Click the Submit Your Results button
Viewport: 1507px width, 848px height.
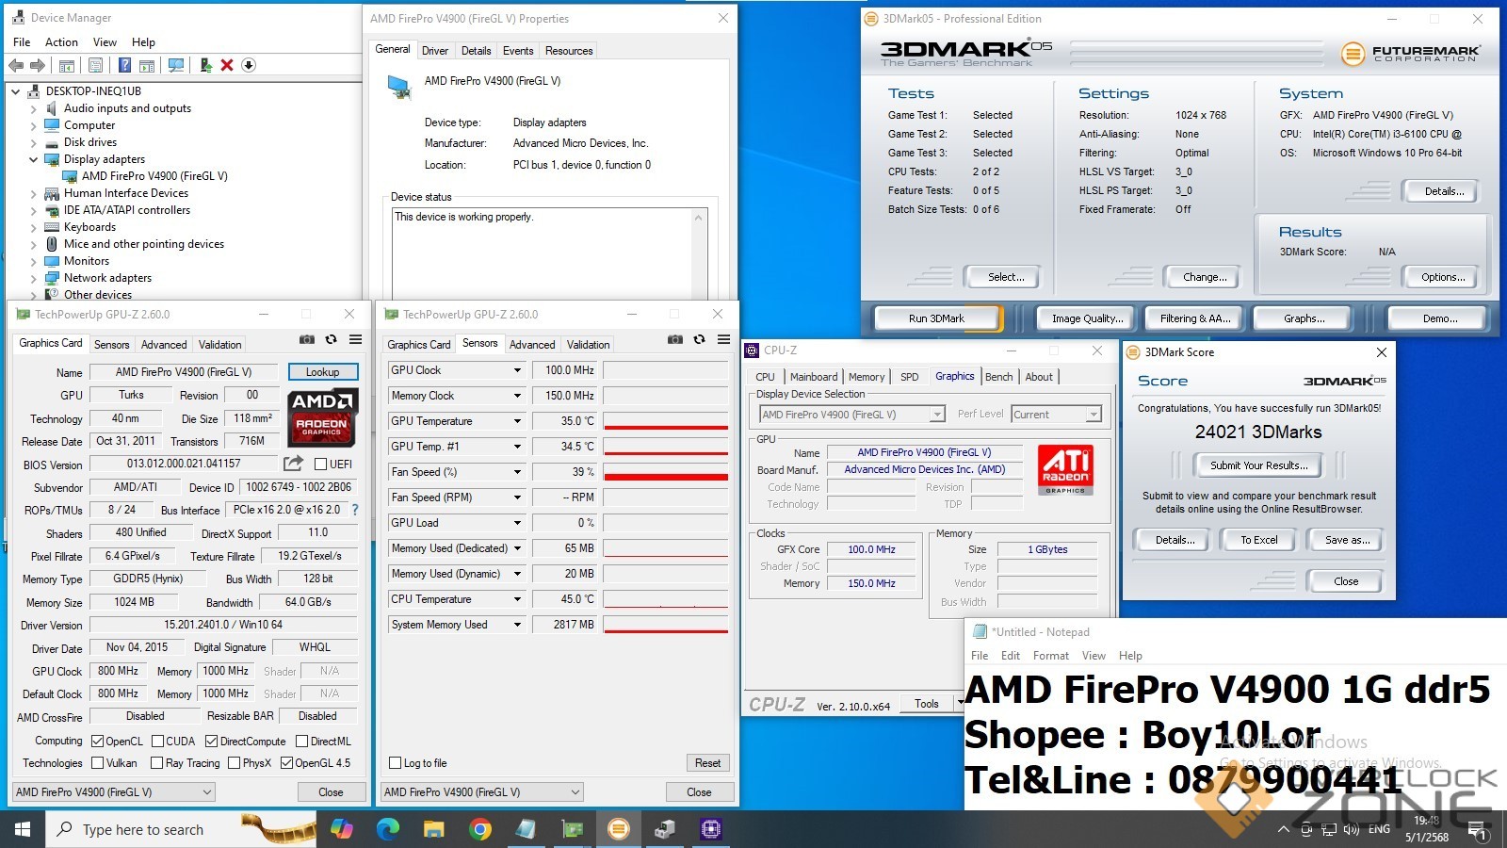point(1258,465)
